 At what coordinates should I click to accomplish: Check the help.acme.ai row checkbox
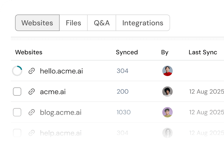(x=17, y=133)
